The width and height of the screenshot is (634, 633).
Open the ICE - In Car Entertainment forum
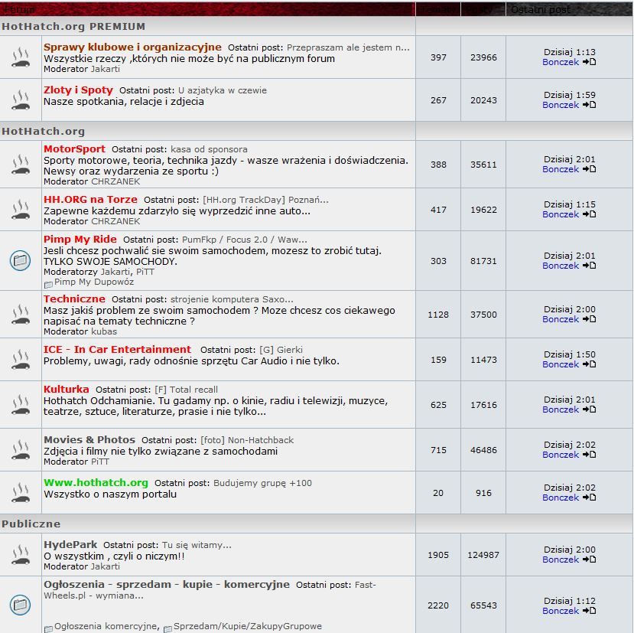coord(117,350)
